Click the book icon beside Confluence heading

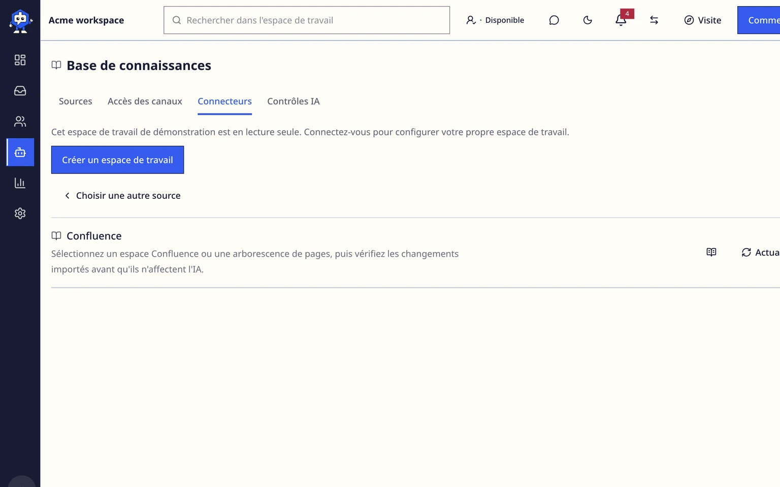56,235
